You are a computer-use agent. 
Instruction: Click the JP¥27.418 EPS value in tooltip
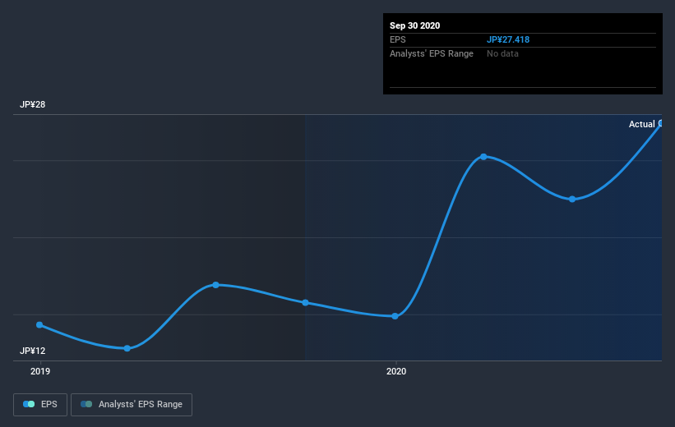508,39
